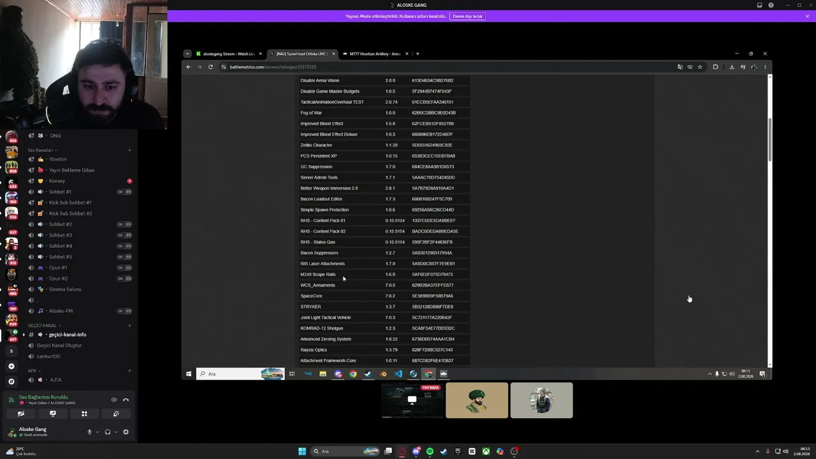
Task: Toggle noise suppression waveform icon
Action: pos(114,400)
